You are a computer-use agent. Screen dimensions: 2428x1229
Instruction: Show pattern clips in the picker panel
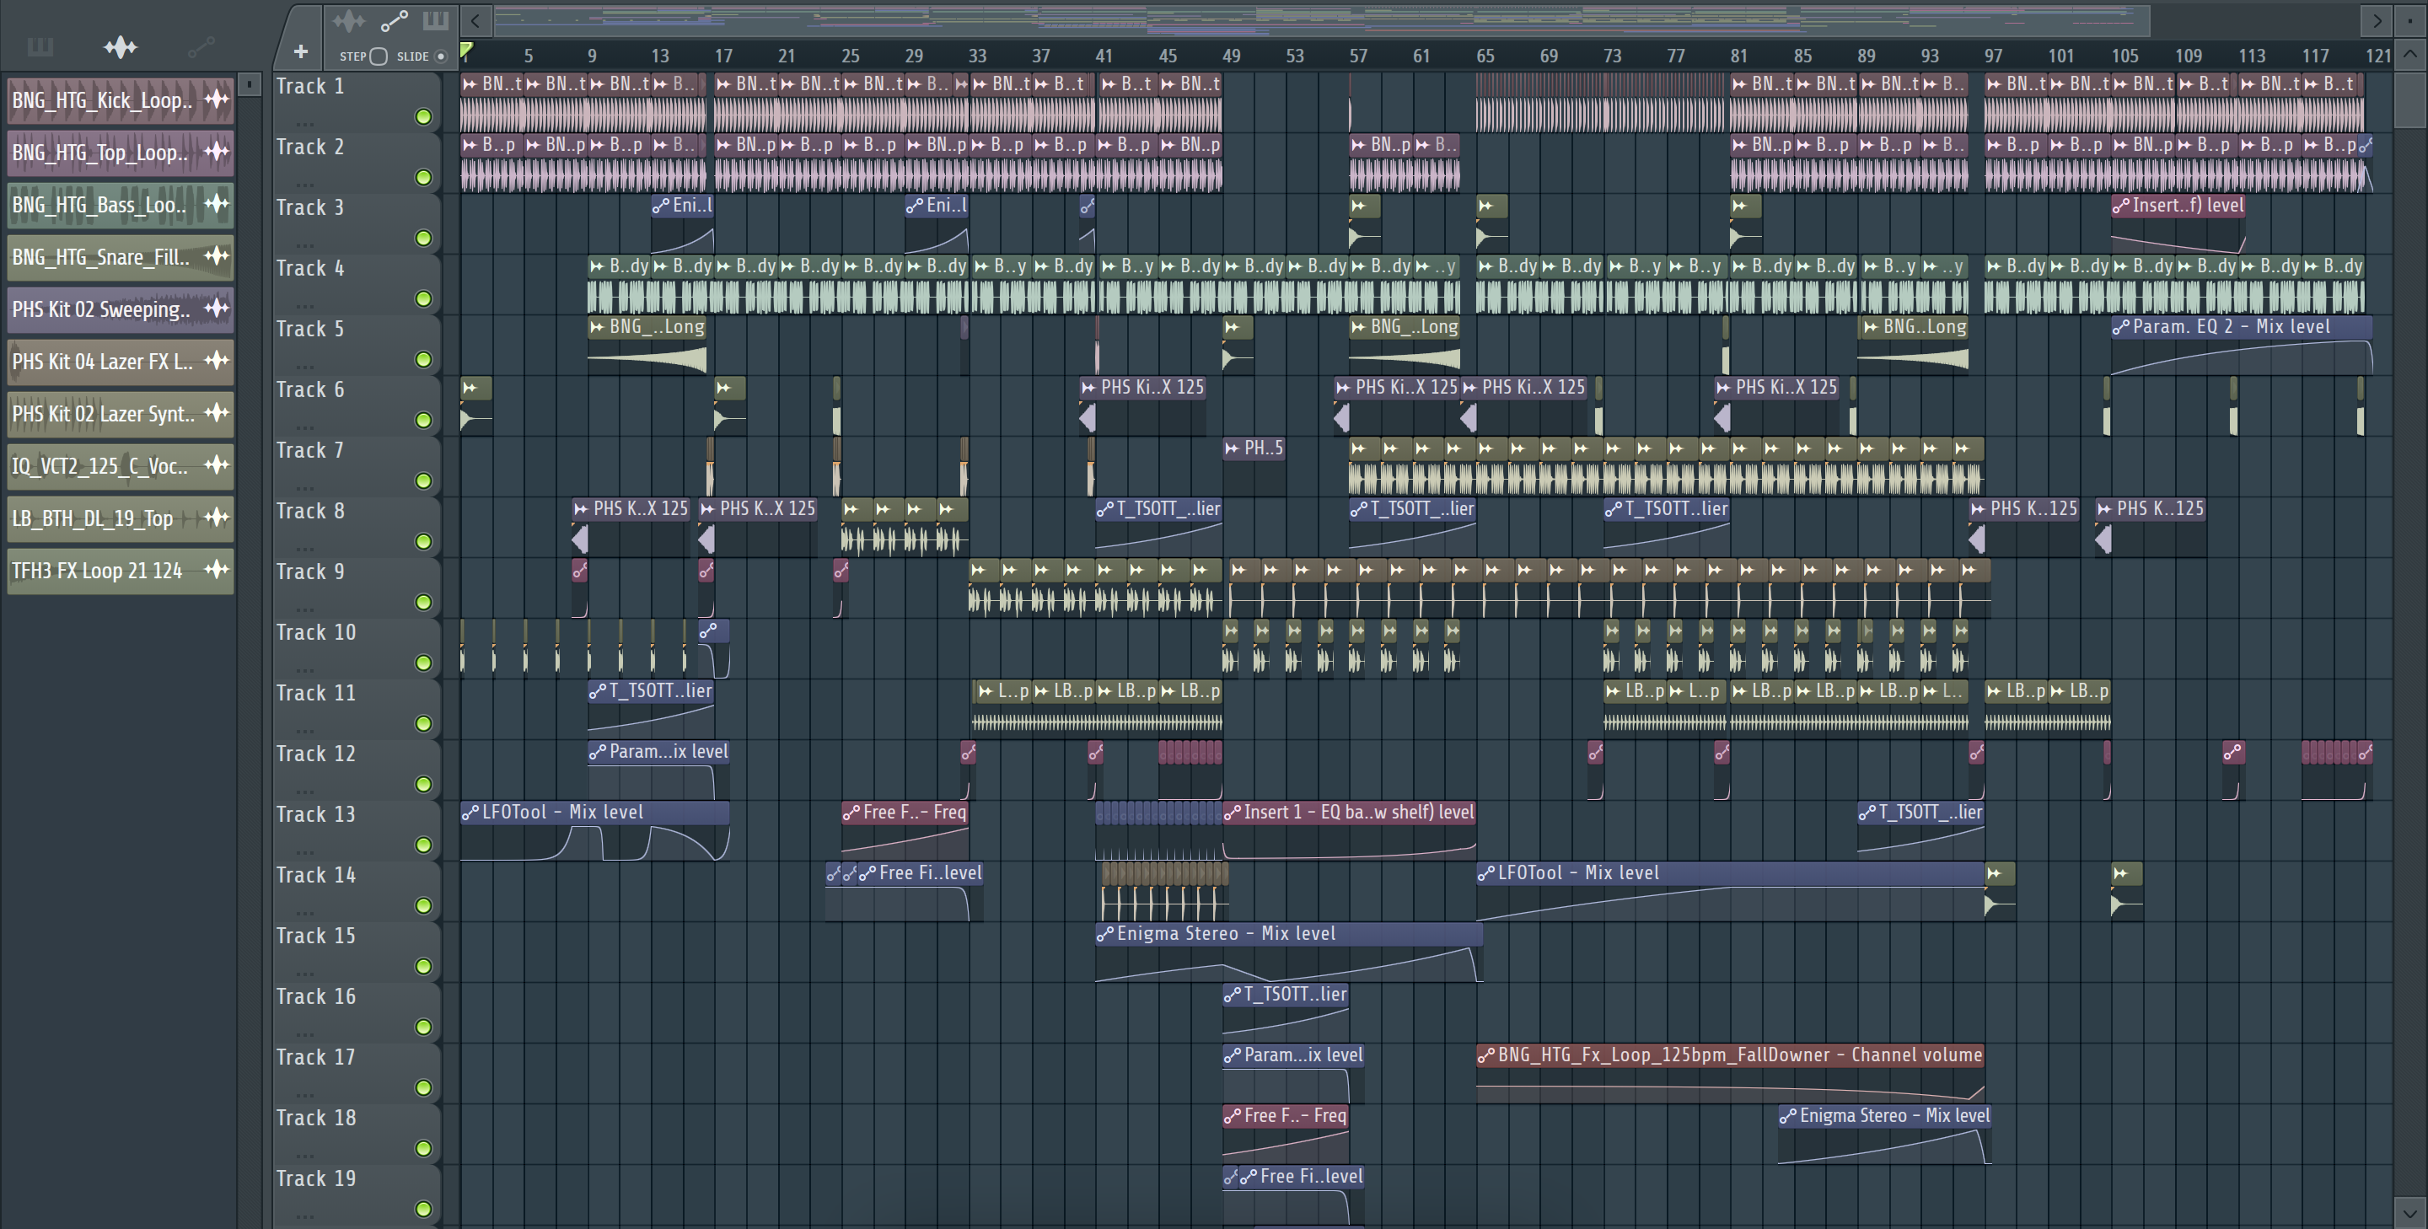[40, 46]
